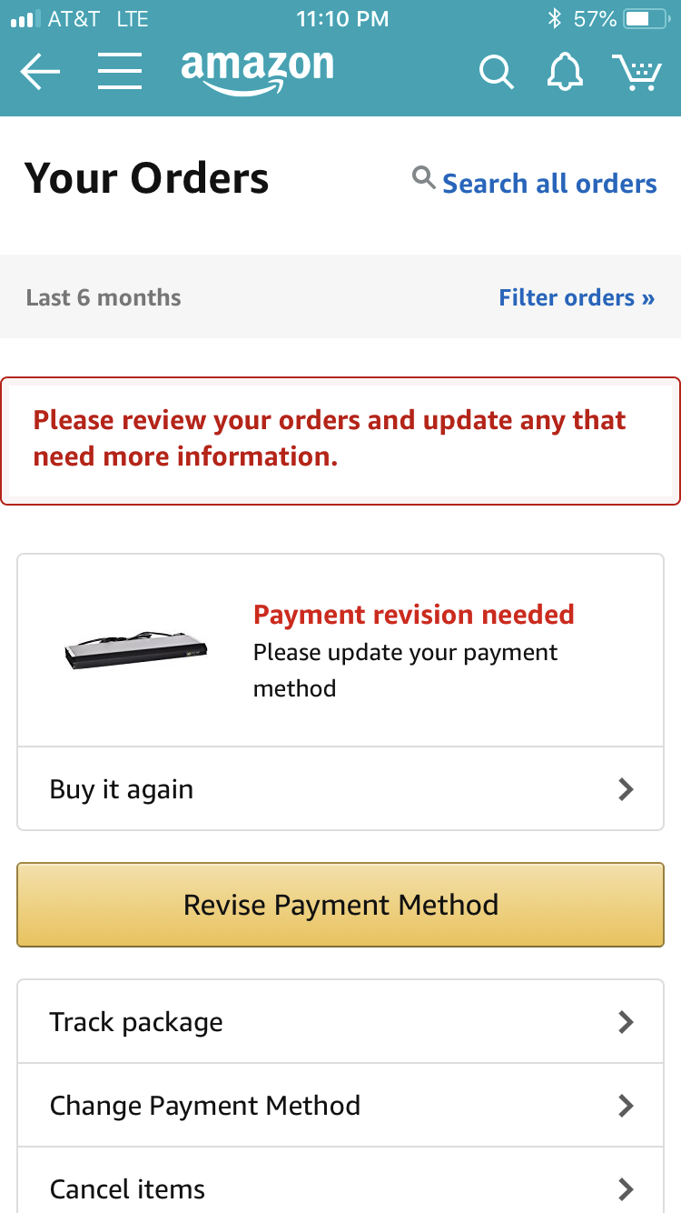Tap the Payment revision needed heading

(x=414, y=615)
